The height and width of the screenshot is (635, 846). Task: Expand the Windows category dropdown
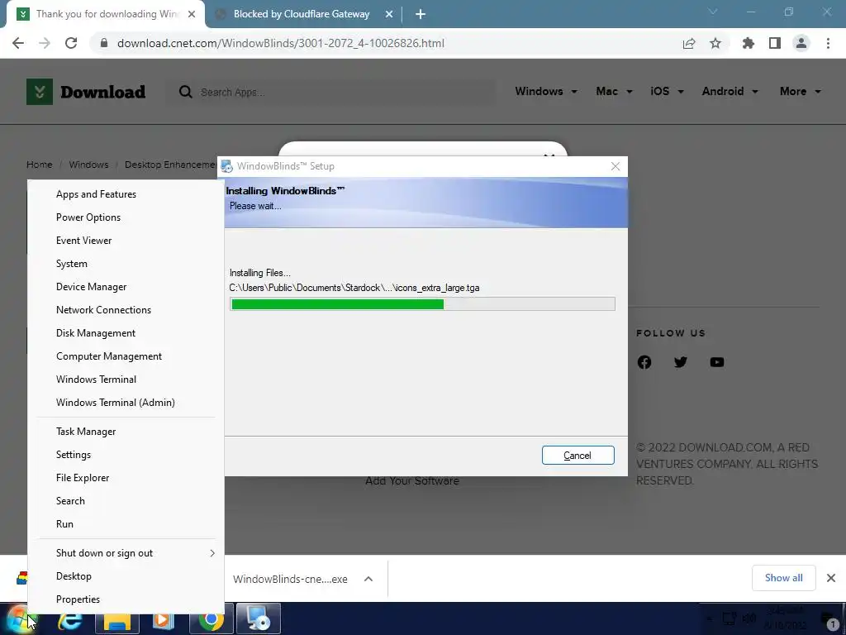[546, 91]
